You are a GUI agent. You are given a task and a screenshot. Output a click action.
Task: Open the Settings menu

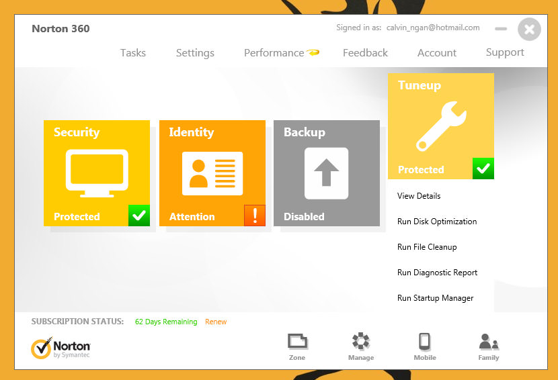[x=195, y=53]
